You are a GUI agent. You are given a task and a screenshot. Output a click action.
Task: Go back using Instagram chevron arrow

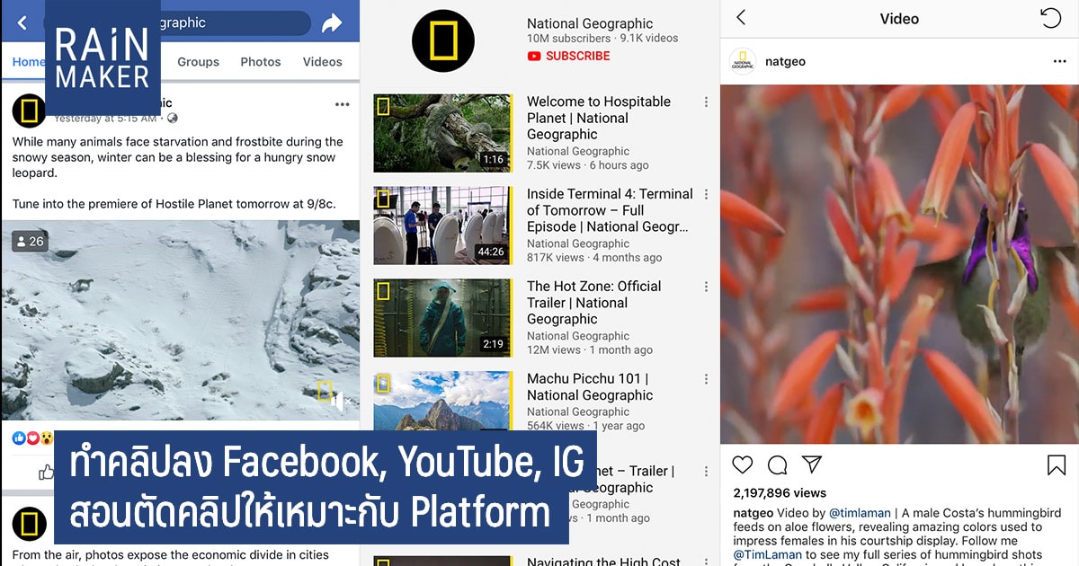click(x=741, y=18)
